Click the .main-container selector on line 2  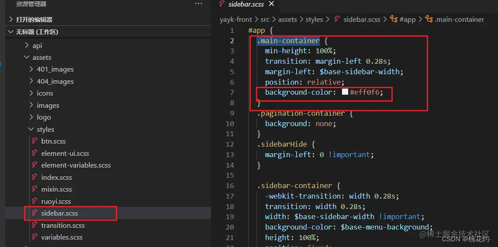(288, 41)
